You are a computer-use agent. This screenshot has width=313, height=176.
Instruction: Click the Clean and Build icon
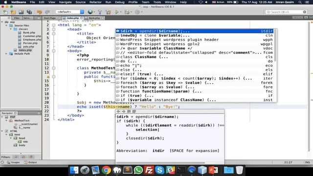[x=109, y=12]
